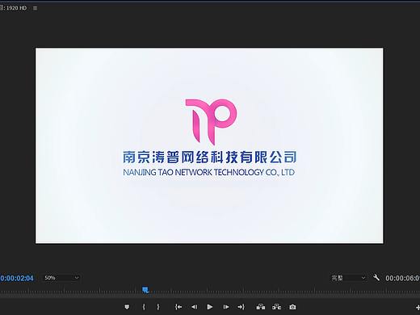The width and height of the screenshot is (420, 315).
Task: Open the button editor plus icon
Action: click(x=418, y=307)
